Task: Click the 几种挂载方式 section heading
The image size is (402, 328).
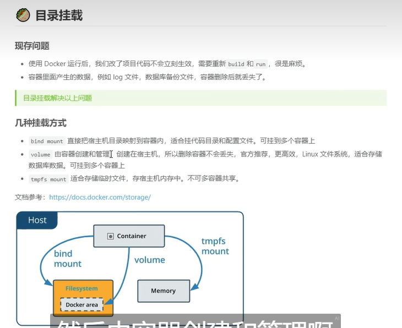Action: [41, 123]
